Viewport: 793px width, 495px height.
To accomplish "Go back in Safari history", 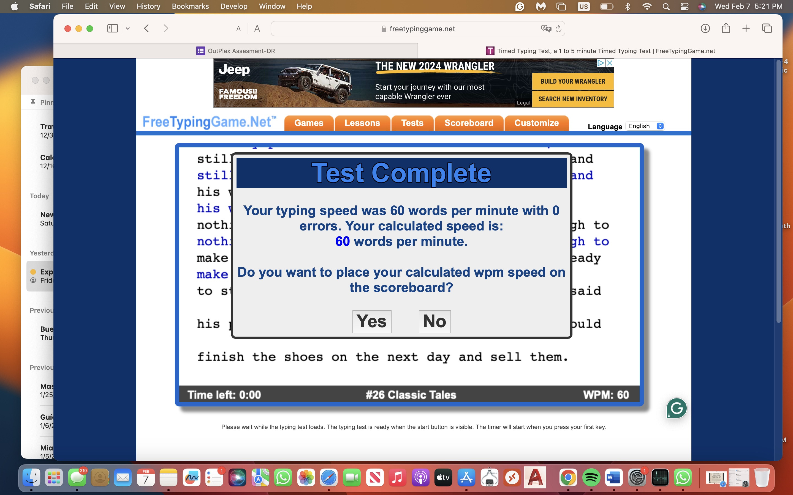I will (146, 29).
